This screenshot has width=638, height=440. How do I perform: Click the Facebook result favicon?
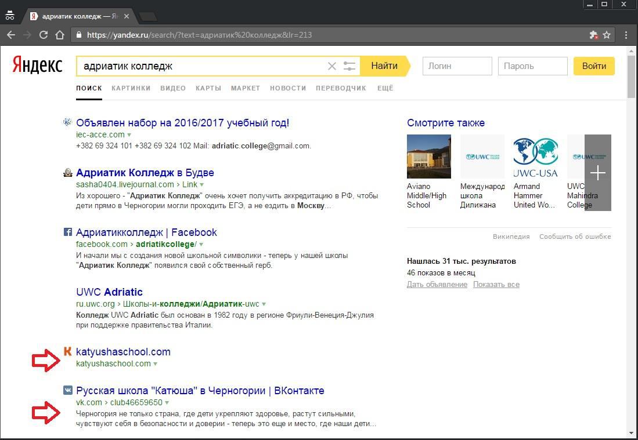tap(67, 232)
